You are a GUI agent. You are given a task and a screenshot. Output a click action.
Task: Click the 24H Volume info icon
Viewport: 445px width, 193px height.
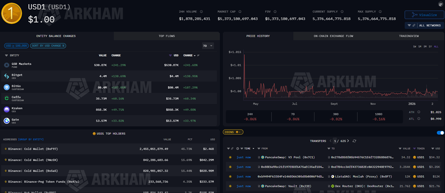tap(201, 12)
